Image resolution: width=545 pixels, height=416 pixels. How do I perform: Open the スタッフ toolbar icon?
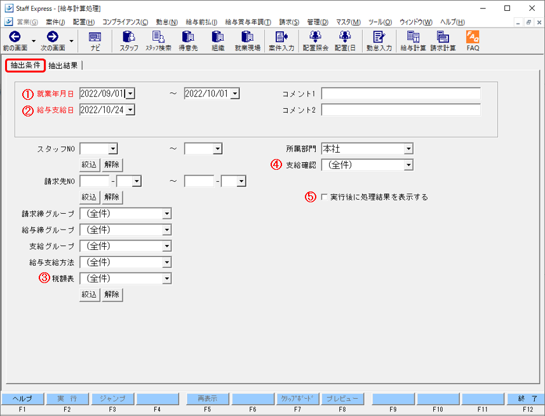(x=129, y=36)
